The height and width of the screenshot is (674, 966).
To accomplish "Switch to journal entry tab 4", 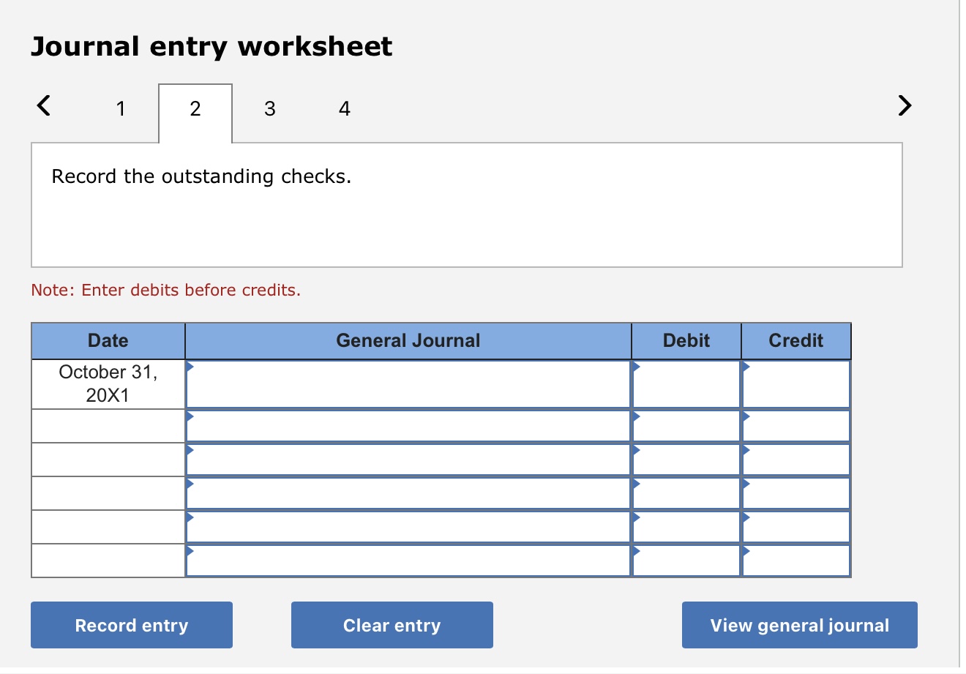I will [344, 108].
